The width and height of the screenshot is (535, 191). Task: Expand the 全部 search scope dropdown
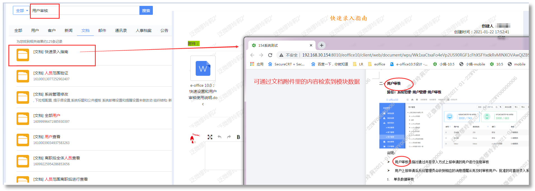21,11
